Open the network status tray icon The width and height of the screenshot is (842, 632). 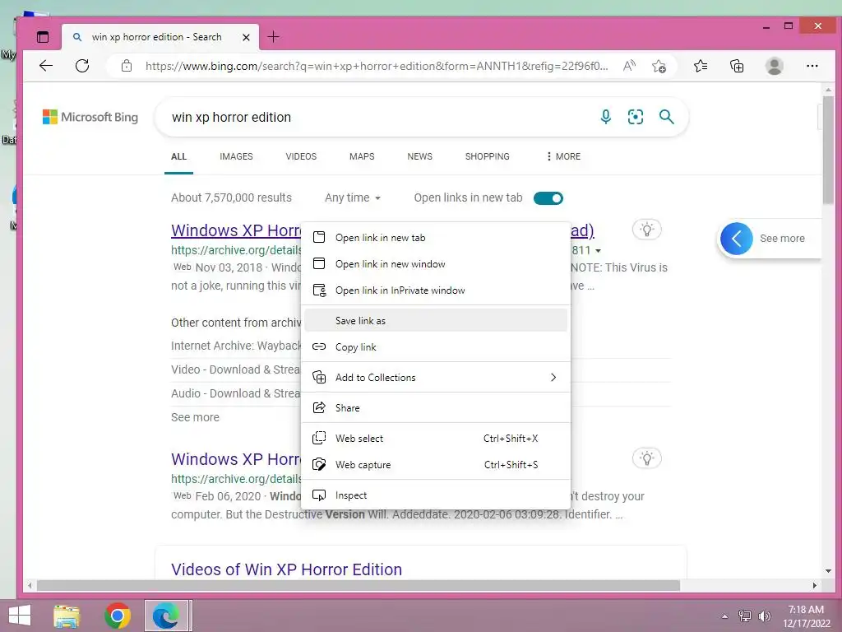coord(744,616)
